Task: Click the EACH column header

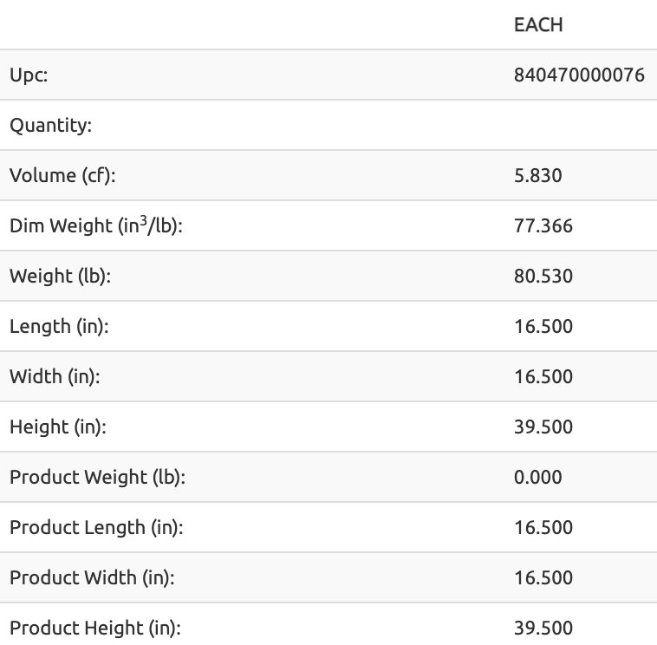Action: click(x=538, y=25)
